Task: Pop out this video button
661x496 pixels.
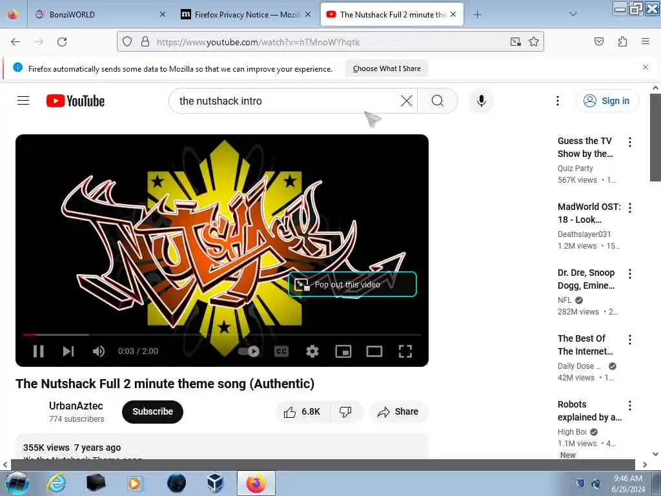Action: [x=352, y=285]
